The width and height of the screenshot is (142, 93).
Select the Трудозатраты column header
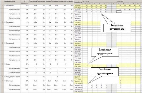[x=33, y=2]
